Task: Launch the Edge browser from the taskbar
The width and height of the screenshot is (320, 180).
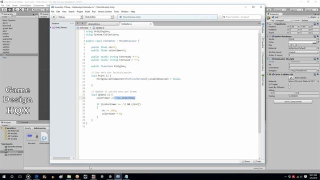Action: [x=36, y=176]
